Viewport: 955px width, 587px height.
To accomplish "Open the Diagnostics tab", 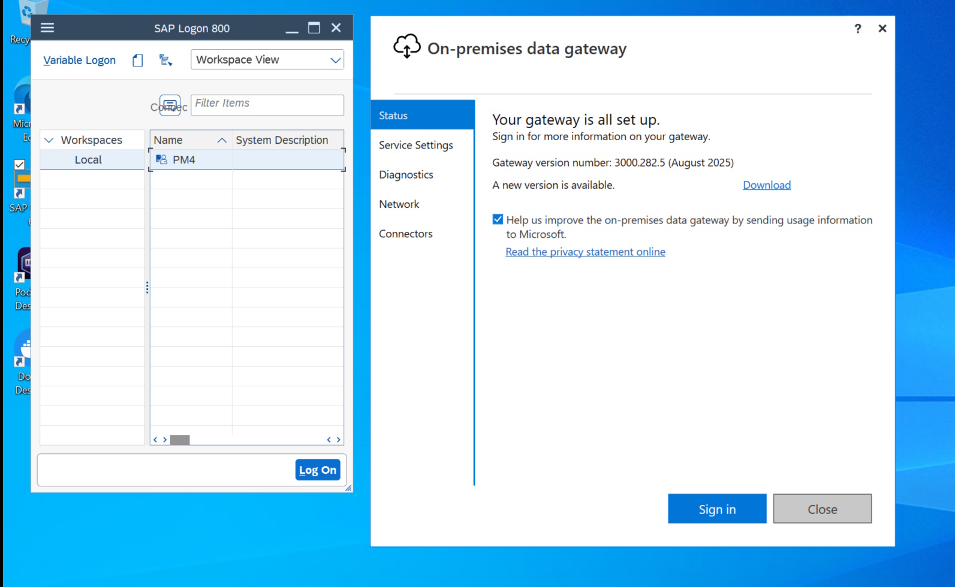I will (x=423, y=174).
